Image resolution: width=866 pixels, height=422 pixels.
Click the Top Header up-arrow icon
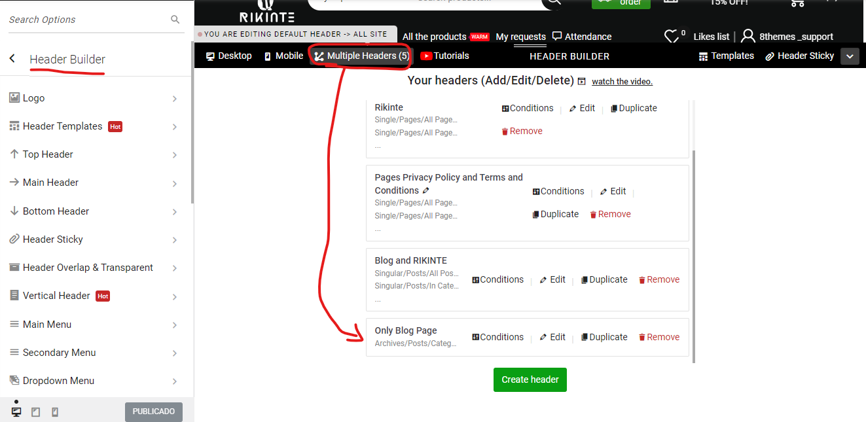14,154
